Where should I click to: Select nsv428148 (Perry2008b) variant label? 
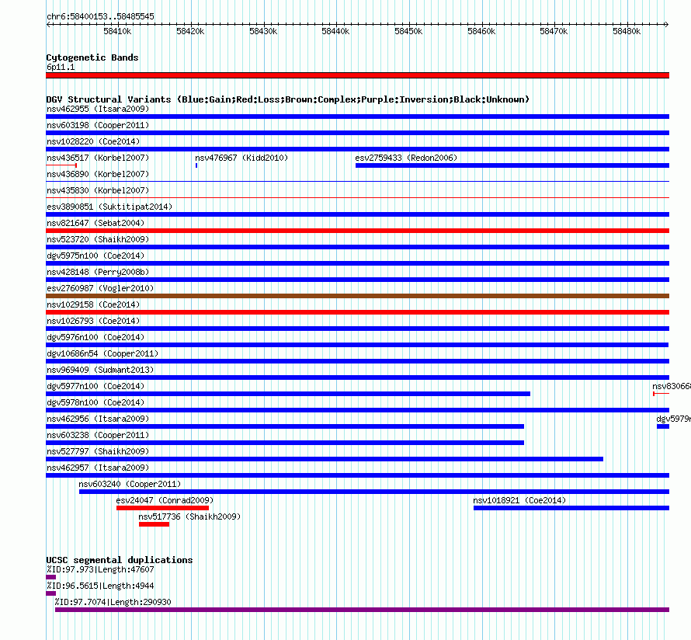[x=98, y=272]
